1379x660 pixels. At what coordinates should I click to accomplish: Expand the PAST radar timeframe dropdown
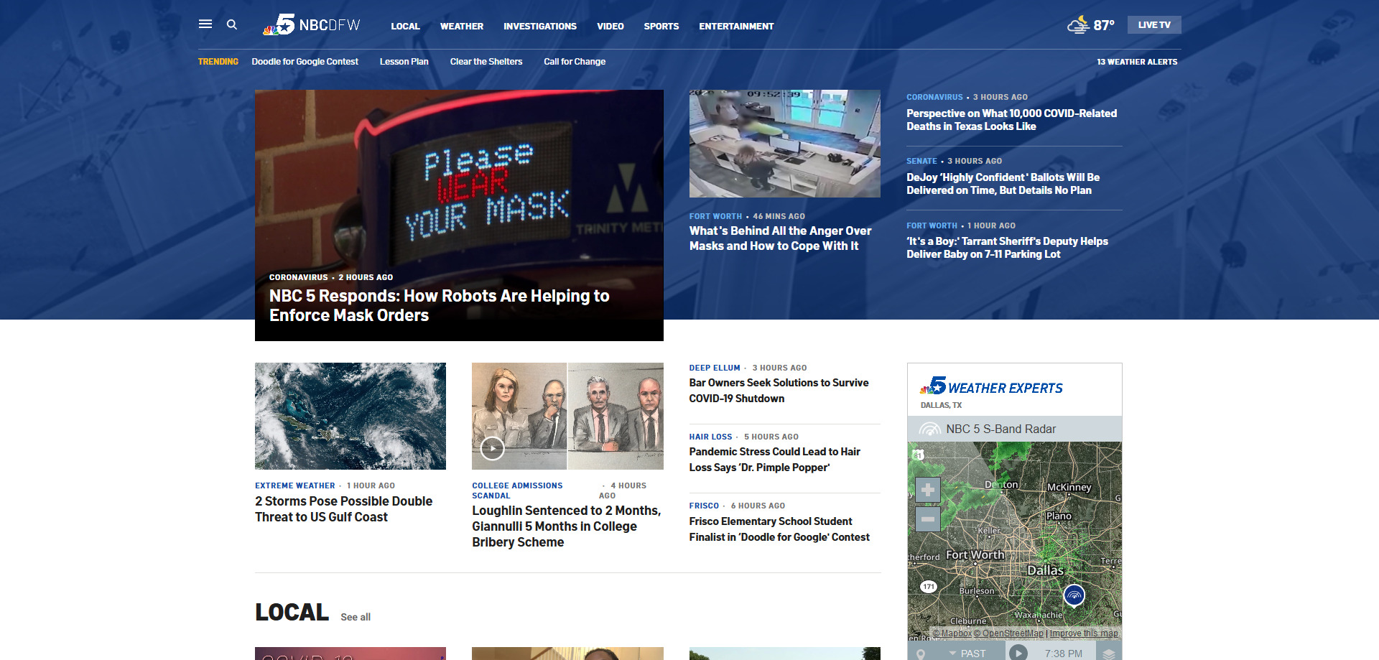coord(967,654)
